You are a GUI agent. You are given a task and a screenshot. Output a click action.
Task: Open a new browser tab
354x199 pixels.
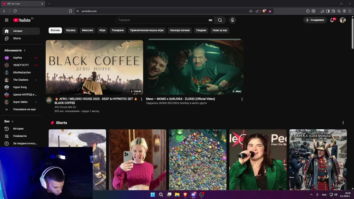[49, 4]
